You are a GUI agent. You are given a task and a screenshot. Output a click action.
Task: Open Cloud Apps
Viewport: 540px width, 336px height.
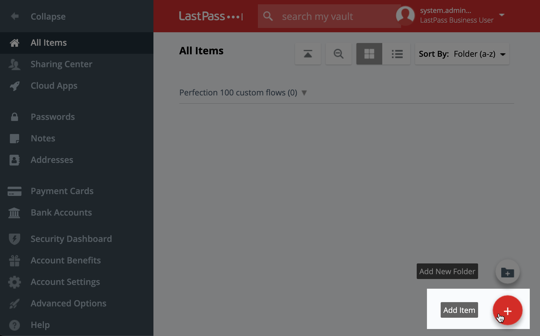[x=77, y=86]
